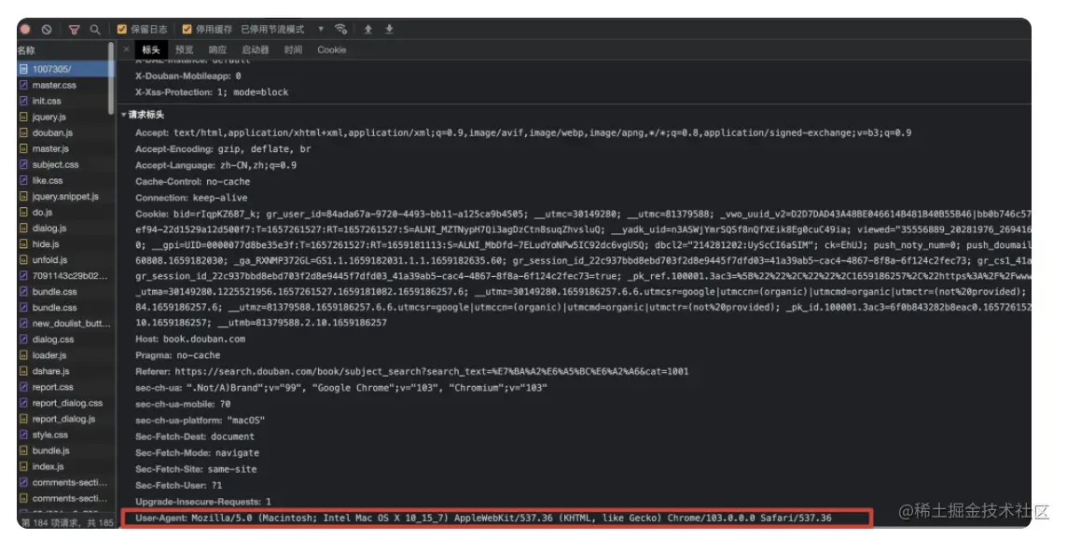Switch to the Cookie tab
The width and height of the screenshot is (1067, 539).
331,49
